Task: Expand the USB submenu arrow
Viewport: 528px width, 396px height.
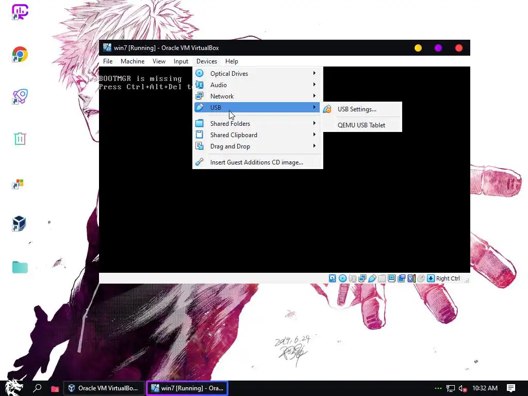Action: [x=314, y=107]
